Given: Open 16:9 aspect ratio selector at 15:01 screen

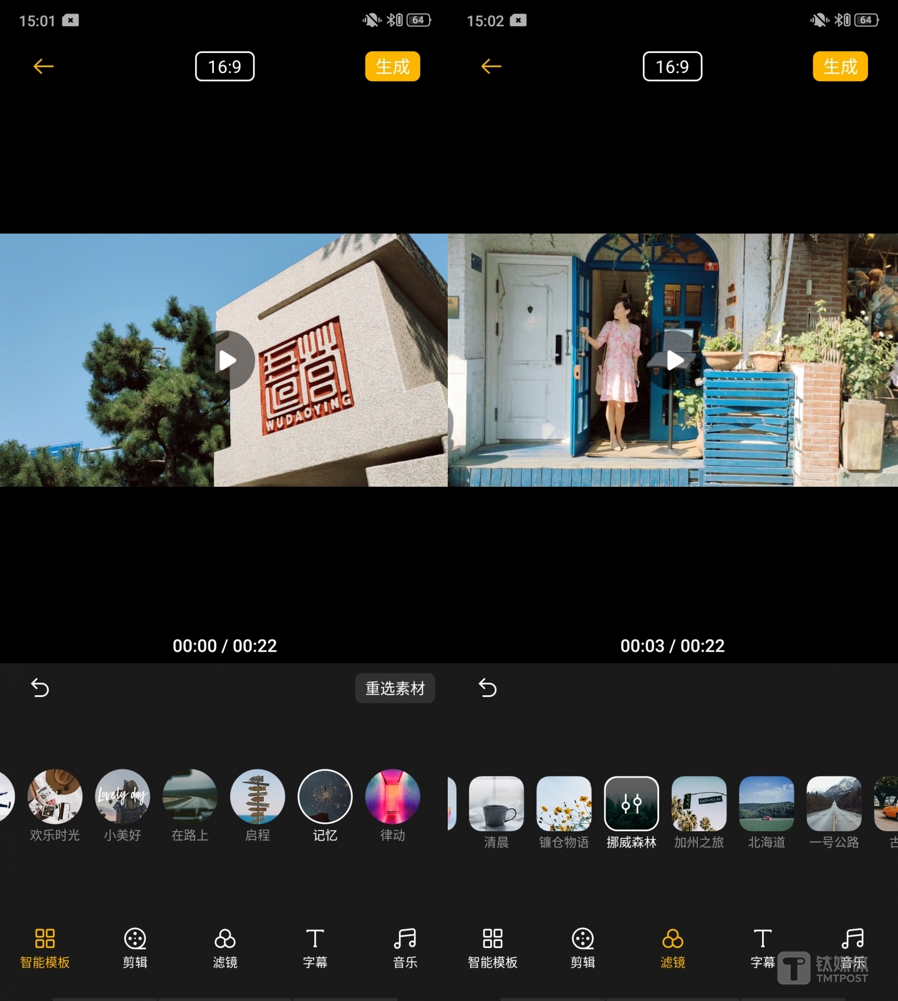Looking at the screenshot, I should pos(224,67).
